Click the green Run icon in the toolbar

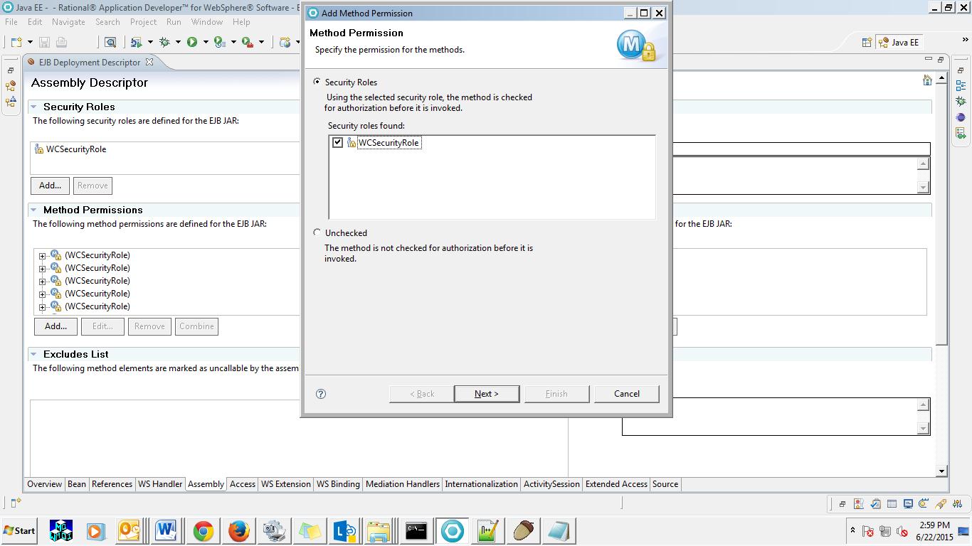coord(191,43)
